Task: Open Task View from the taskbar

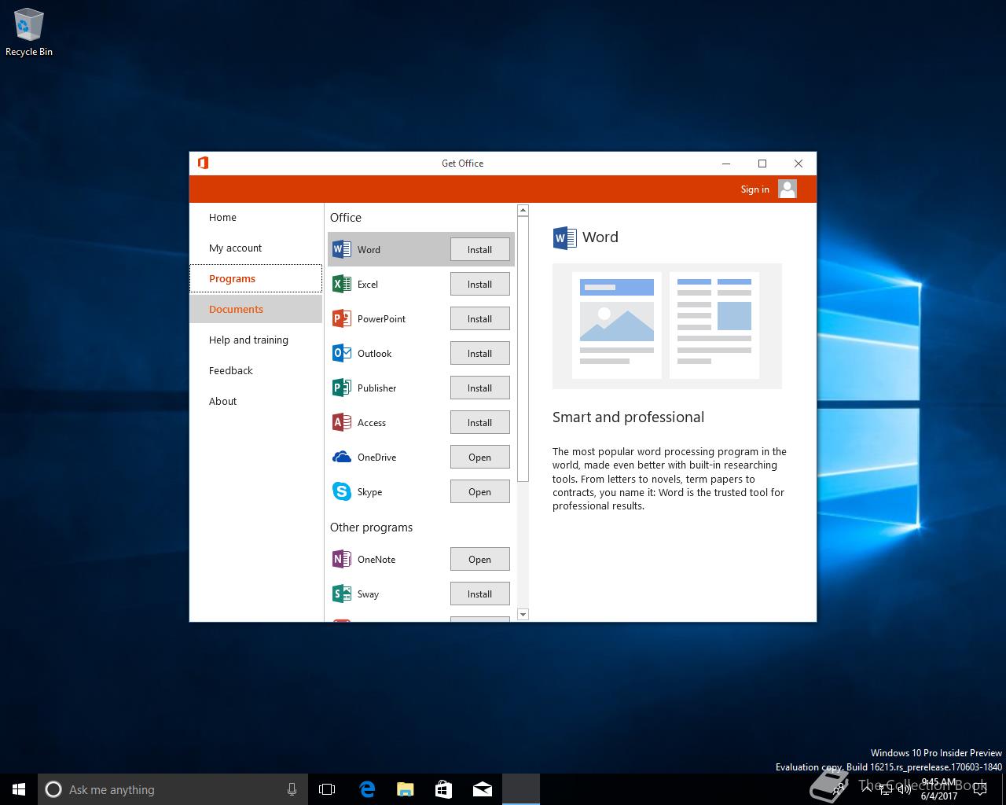Action: pos(327,789)
